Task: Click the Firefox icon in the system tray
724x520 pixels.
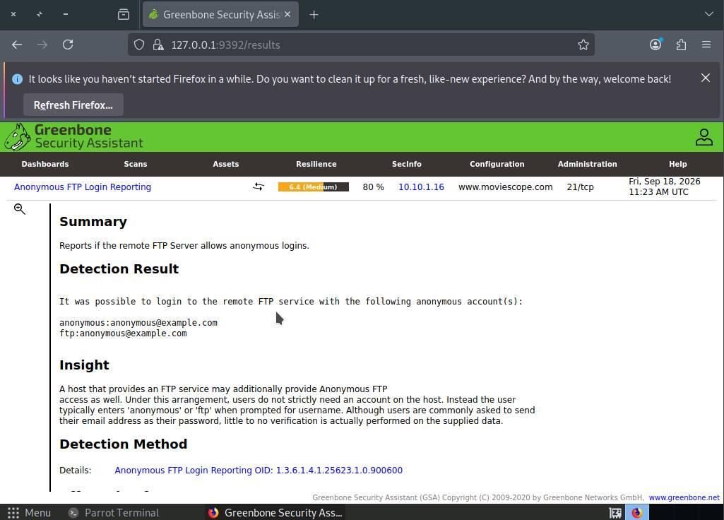Action: click(x=636, y=513)
